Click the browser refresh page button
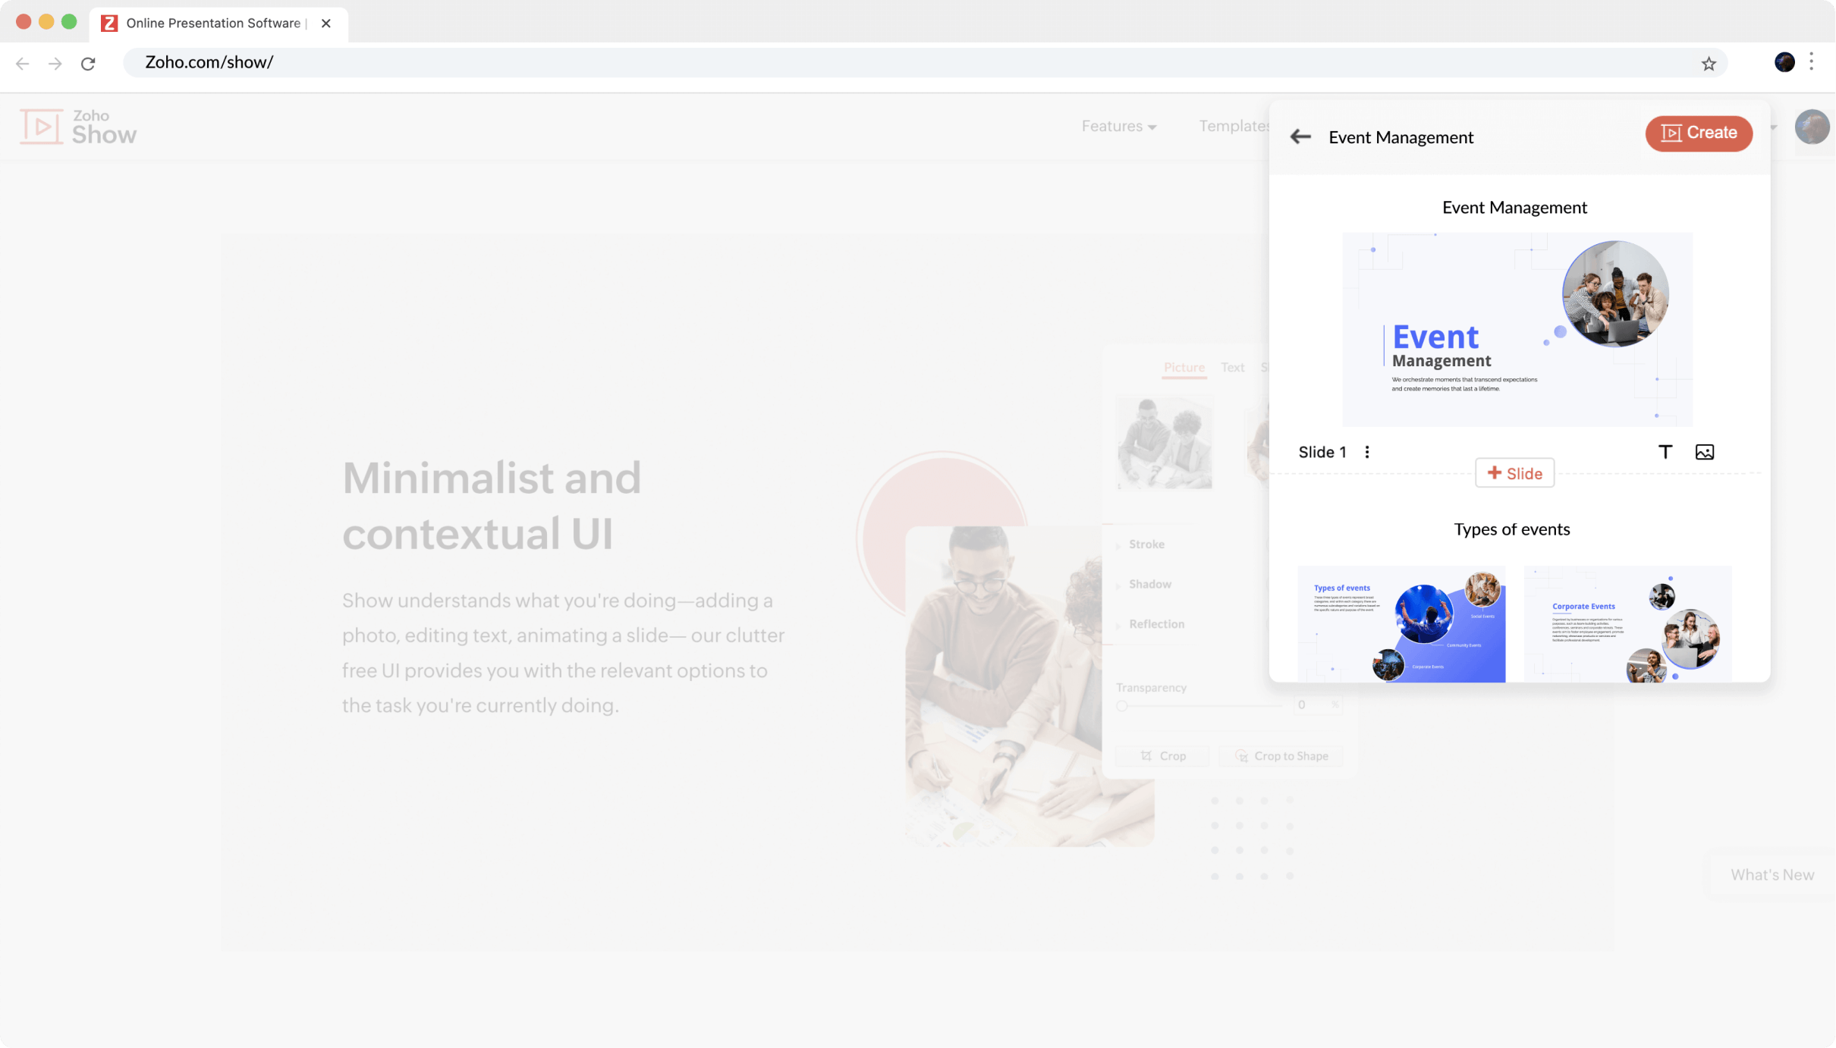Image resolution: width=1836 pixels, height=1048 pixels. [x=90, y=61]
